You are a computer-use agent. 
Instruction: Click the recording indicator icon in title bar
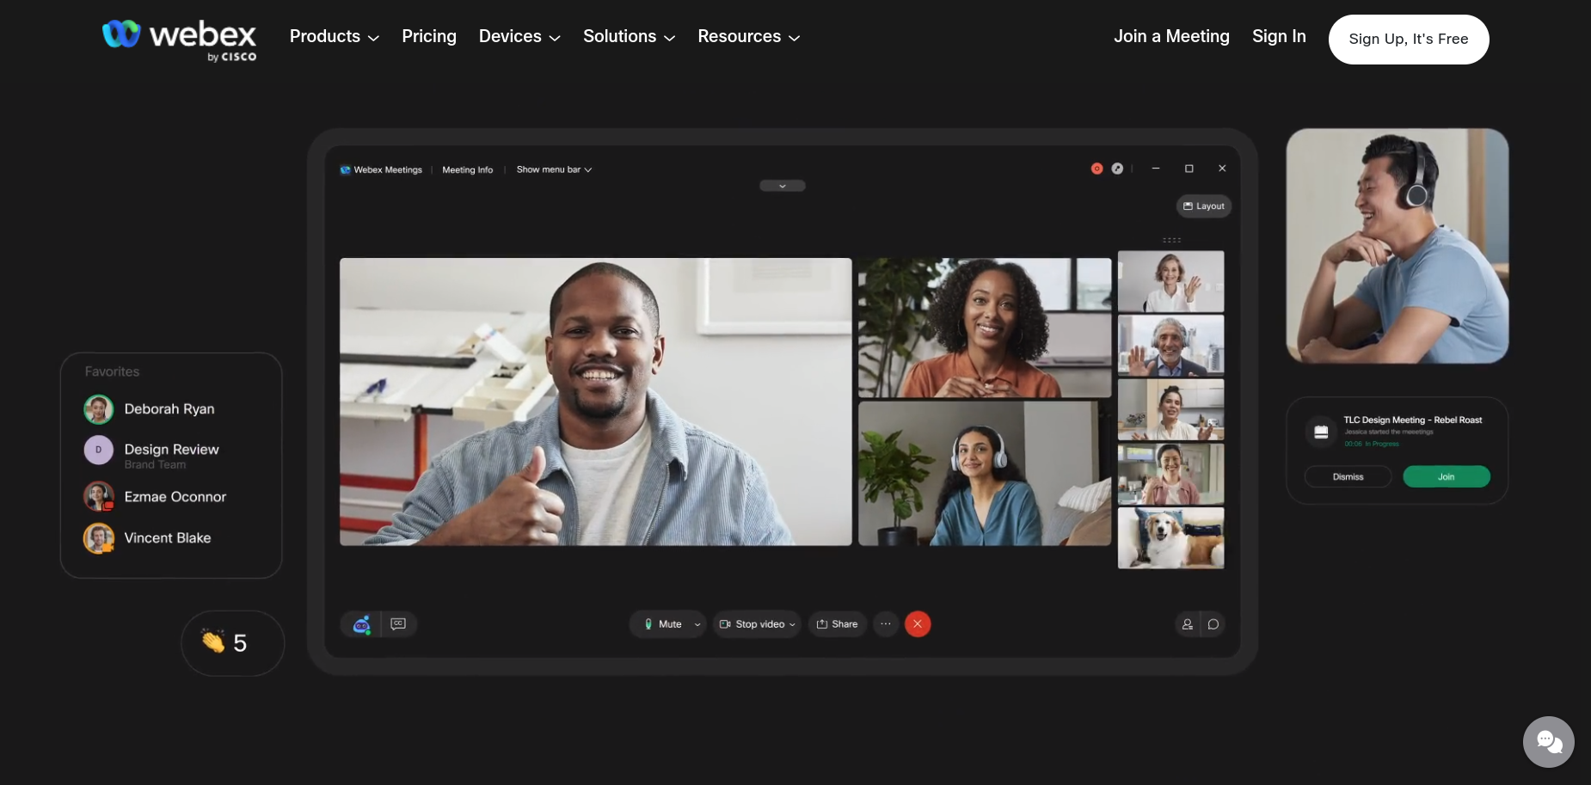[x=1096, y=169]
